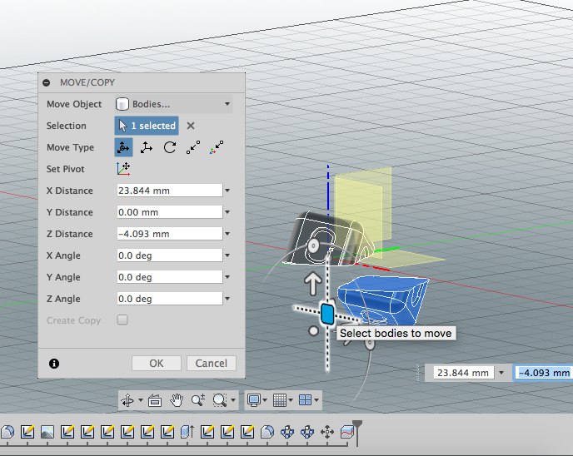Choose the Rotate move type icon

point(170,147)
